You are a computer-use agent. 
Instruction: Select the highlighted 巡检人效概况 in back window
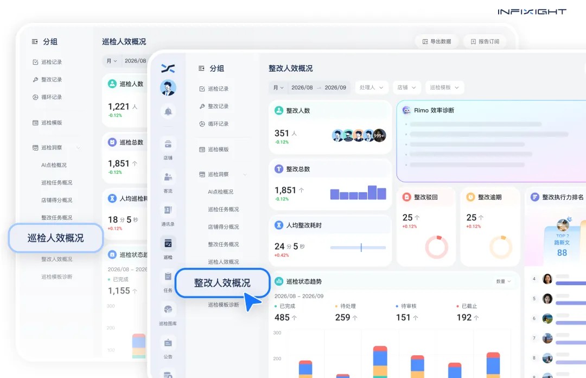pos(56,238)
